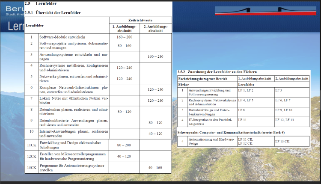Click "Lokale Netze mit öffentlichen Netzen verbinden"
The height and width of the screenshot is (184, 321).
click(x=74, y=101)
